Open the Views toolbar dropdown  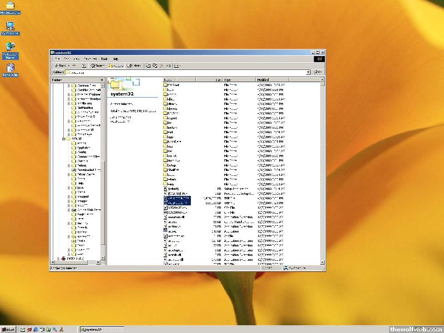177,65
